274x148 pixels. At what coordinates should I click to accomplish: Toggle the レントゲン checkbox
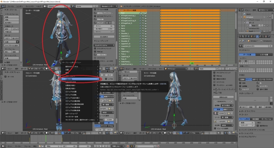(258, 86)
